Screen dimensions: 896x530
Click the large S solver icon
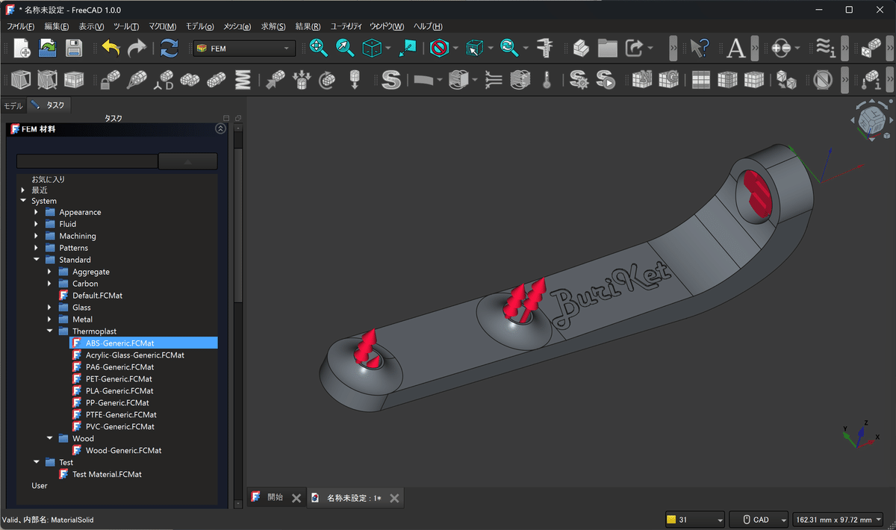(391, 79)
